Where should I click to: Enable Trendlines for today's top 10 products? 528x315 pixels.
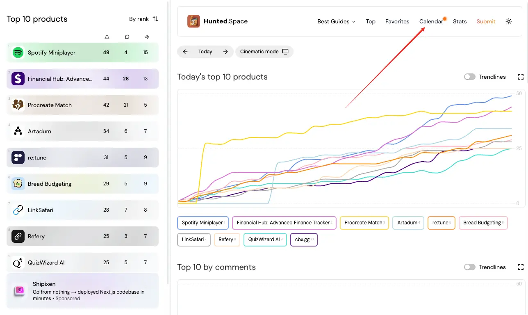pos(470,77)
